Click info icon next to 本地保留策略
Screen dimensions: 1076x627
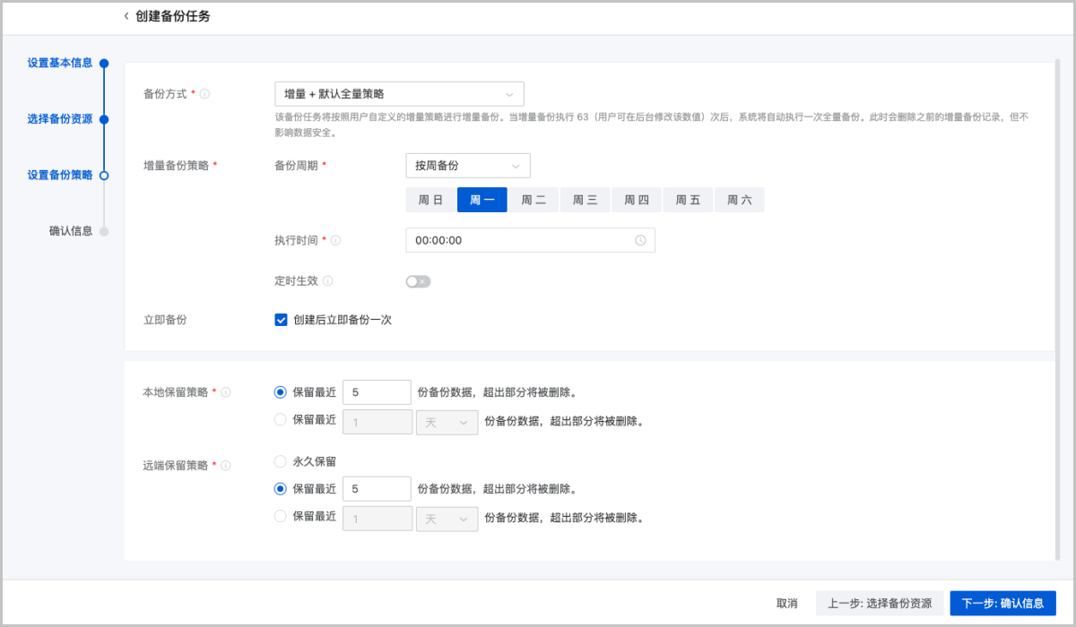(226, 392)
